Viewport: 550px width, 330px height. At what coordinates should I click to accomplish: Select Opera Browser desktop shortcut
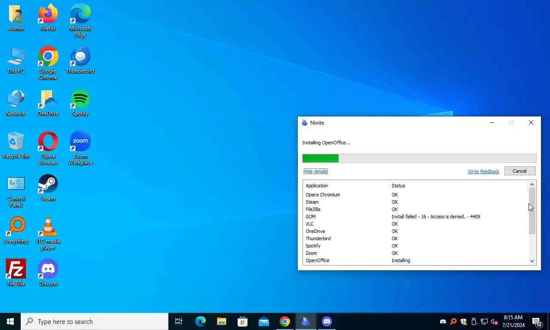48,148
